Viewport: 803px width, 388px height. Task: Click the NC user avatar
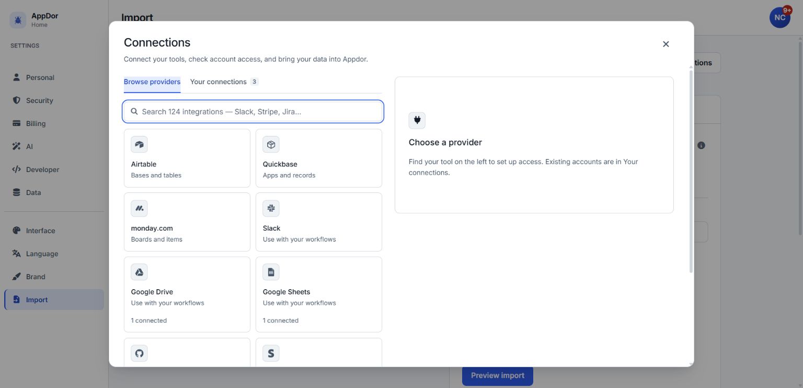(x=779, y=18)
